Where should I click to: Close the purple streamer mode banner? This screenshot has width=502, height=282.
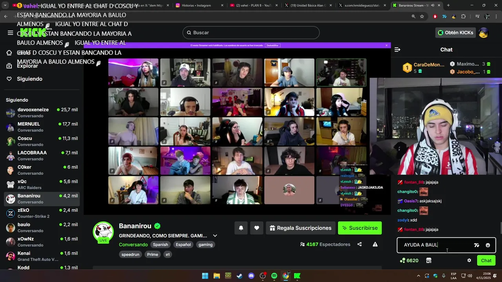tap(386, 45)
